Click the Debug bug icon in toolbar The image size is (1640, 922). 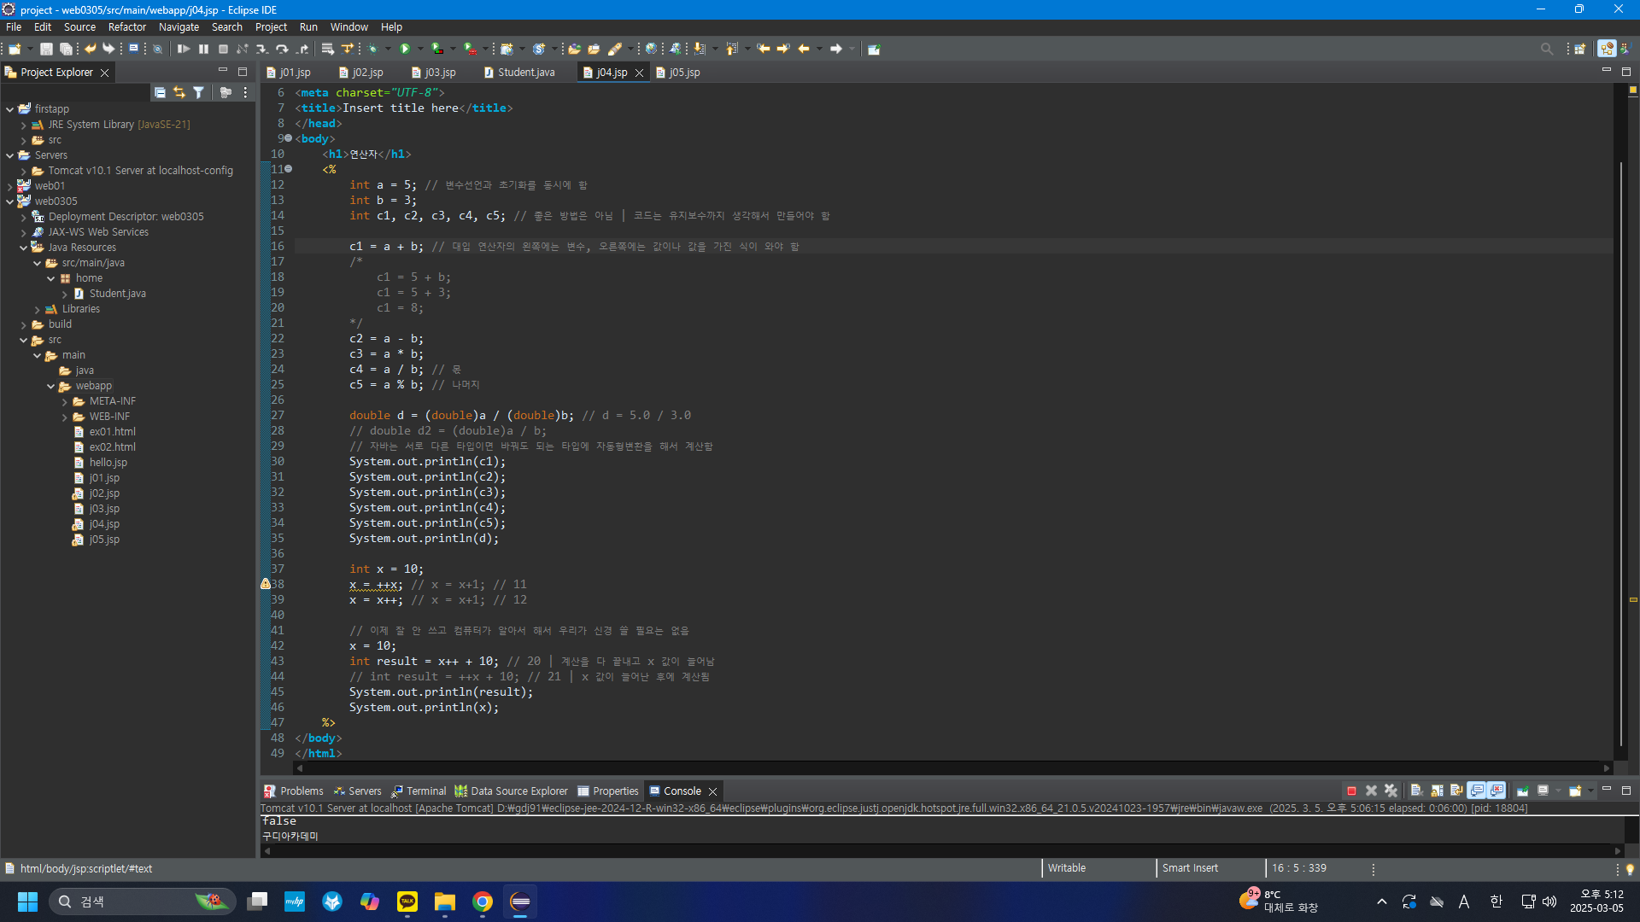[x=372, y=49]
